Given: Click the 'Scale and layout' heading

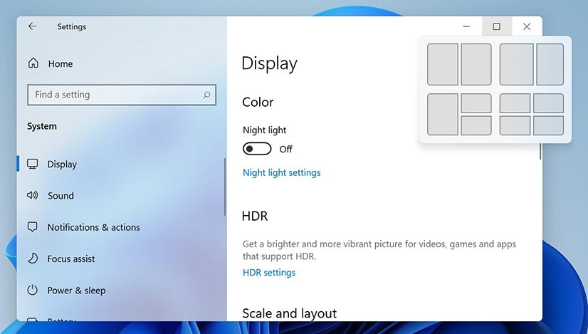Looking at the screenshot, I should 290,313.
